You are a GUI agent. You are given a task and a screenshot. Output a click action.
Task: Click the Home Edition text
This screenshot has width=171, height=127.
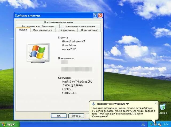coord(69,45)
